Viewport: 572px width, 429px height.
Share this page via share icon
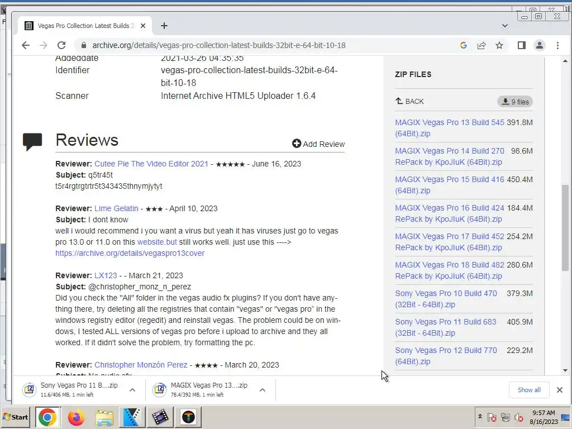point(482,45)
